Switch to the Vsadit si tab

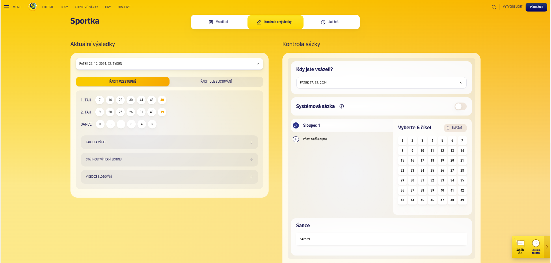click(x=219, y=22)
